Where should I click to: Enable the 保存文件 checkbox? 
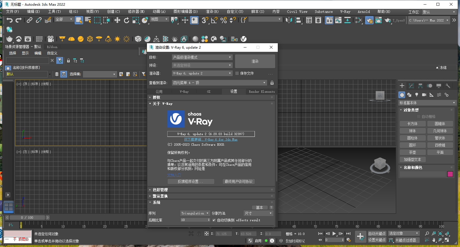click(237, 73)
